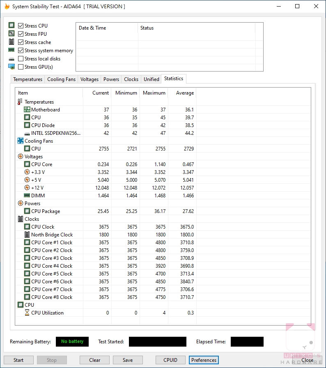Click the Temperatures thermometer icon in list
This screenshot has width=326, height=368.
(x=20, y=102)
